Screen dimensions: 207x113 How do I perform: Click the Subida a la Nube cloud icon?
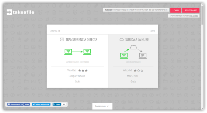(121, 40)
